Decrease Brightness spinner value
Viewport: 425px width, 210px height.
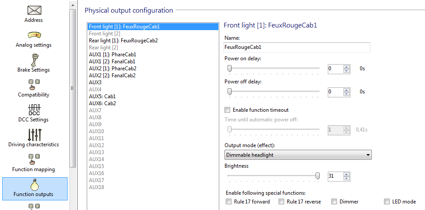pyautogui.click(x=347, y=178)
